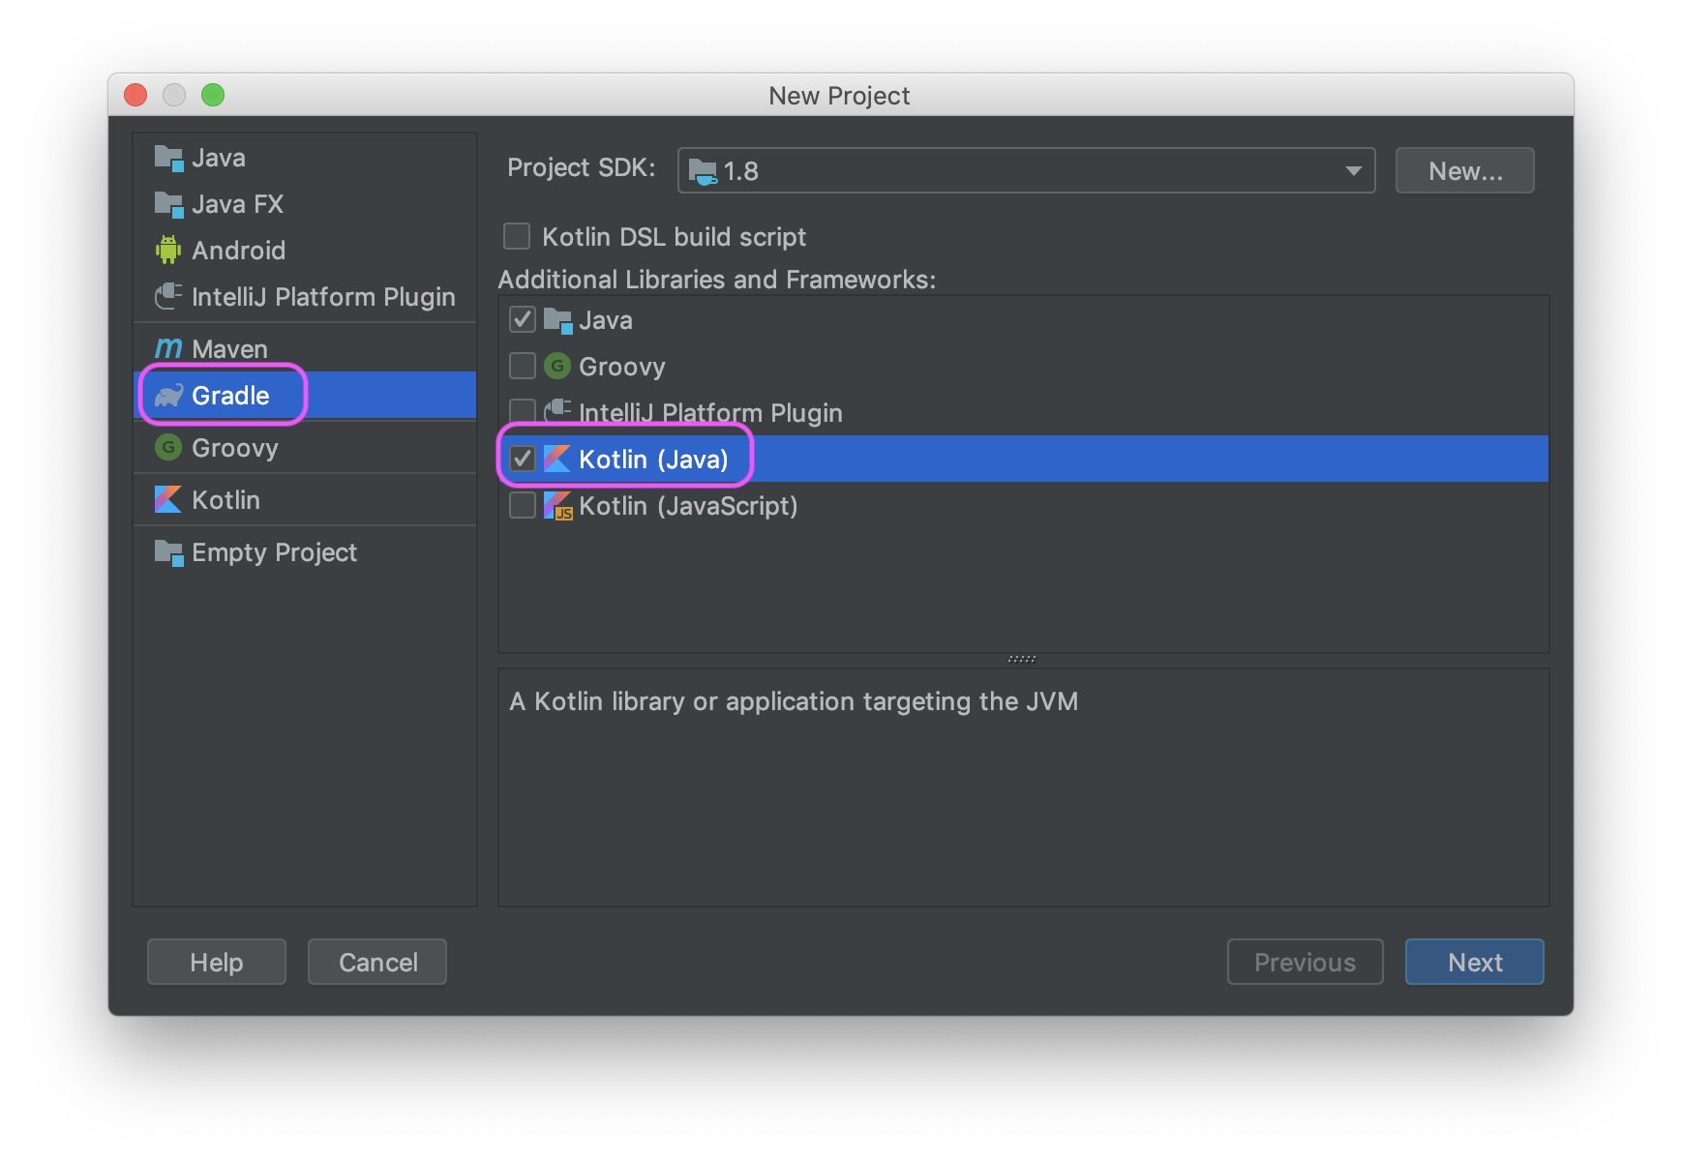Screen dimensions: 1682x1159
Task: Click the Java folder icon in the frameworks list
Action: pyautogui.click(x=557, y=320)
